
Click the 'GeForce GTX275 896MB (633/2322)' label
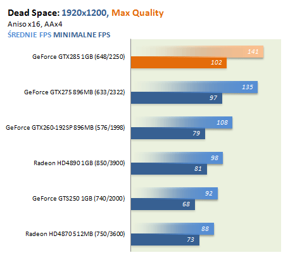75,92
